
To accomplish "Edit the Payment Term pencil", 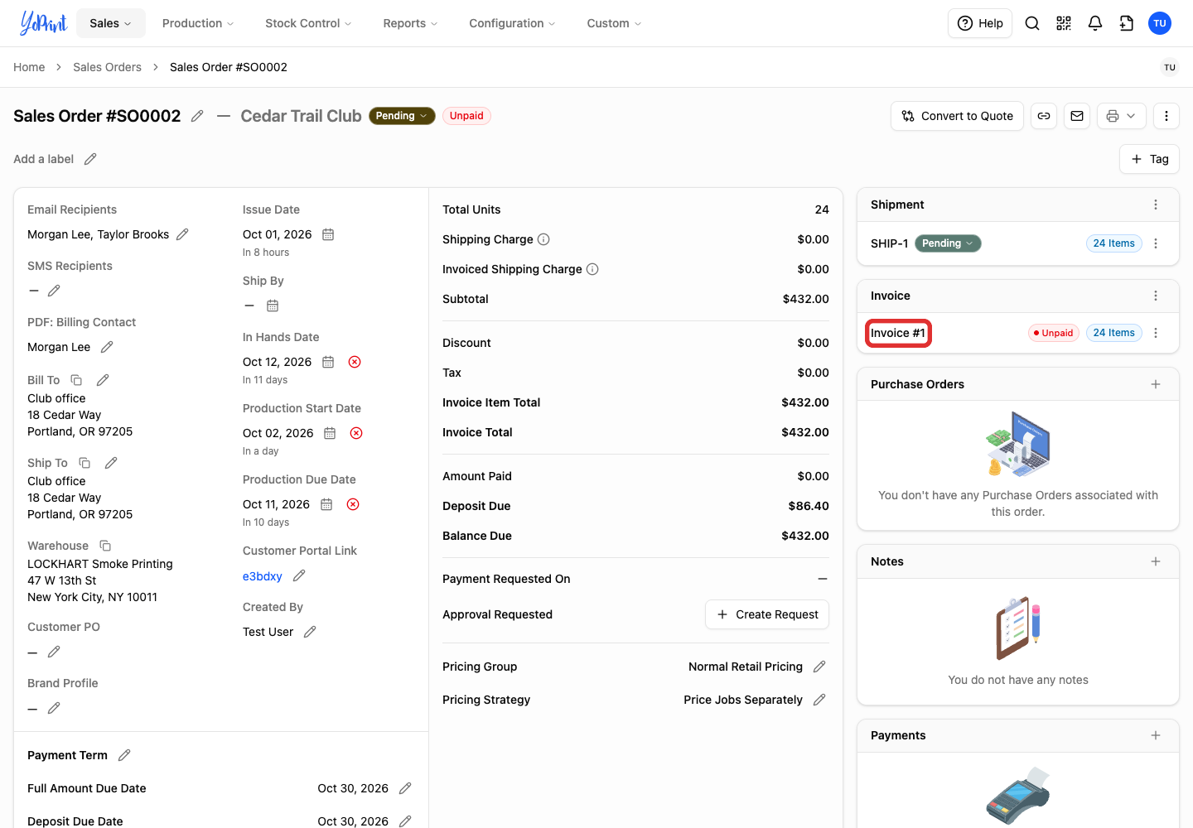I will point(124,755).
